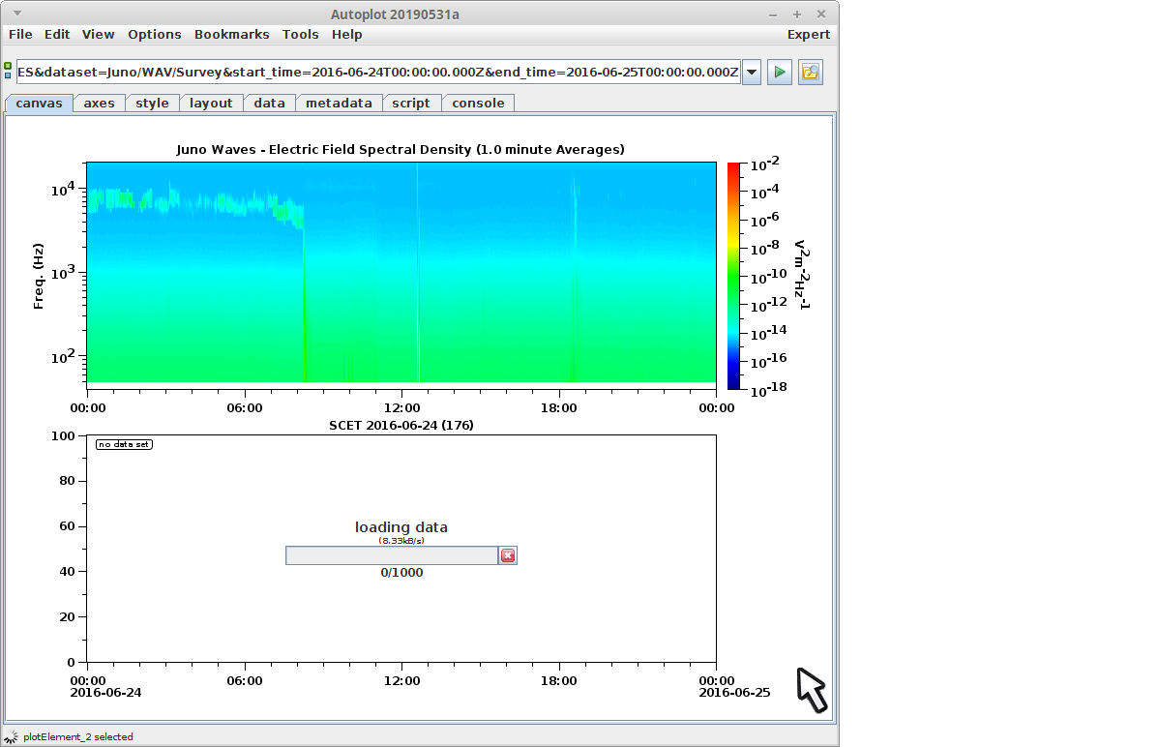Switch to the metadata tab
The image size is (1158, 747).
point(339,104)
